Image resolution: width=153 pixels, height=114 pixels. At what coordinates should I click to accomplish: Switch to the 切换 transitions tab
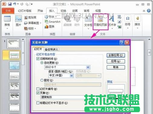click(x=63, y=11)
